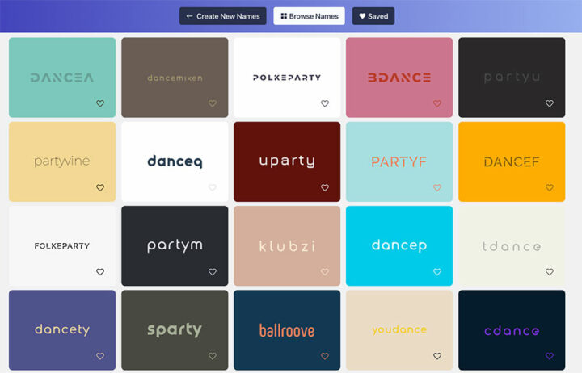582x373 pixels.
Task: View the tdance logo card
Action: coord(512,245)
